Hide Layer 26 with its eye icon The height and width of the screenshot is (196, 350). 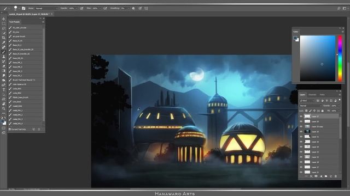click(x=301, y=121)
